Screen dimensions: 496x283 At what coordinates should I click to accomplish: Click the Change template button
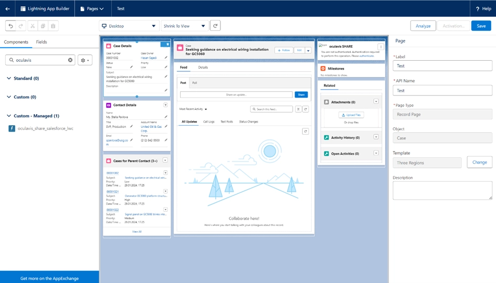click(480, 162)
